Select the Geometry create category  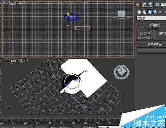click(x=139, y=12)
